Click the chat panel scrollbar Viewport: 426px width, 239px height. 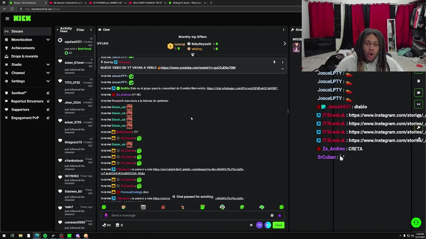click(288, 111)
